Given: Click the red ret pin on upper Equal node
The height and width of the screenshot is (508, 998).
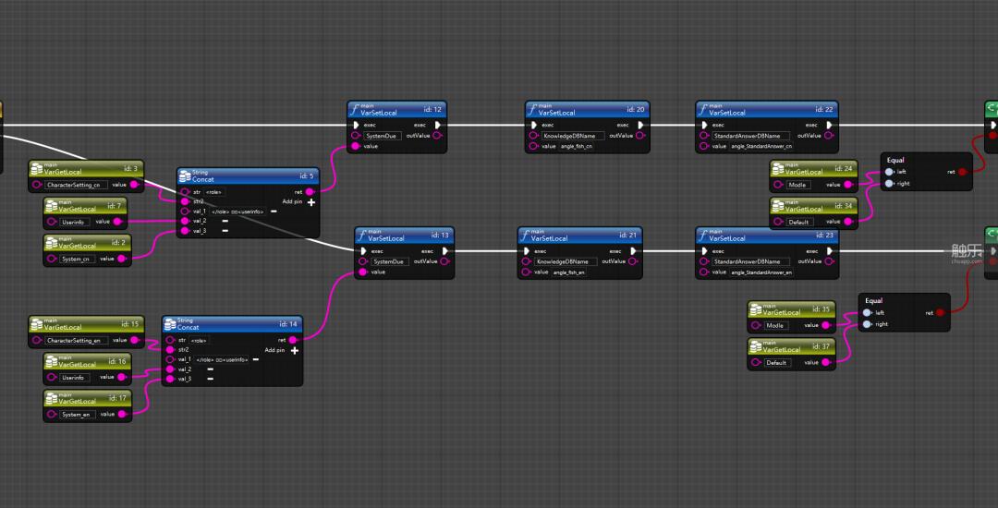Looking at the screenshot, I should click(x=962, y=172).
